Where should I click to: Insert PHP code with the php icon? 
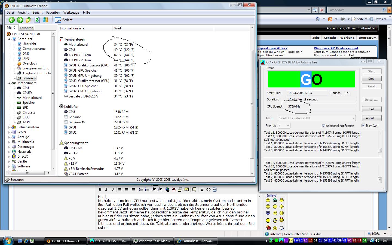tap(215, 189)
